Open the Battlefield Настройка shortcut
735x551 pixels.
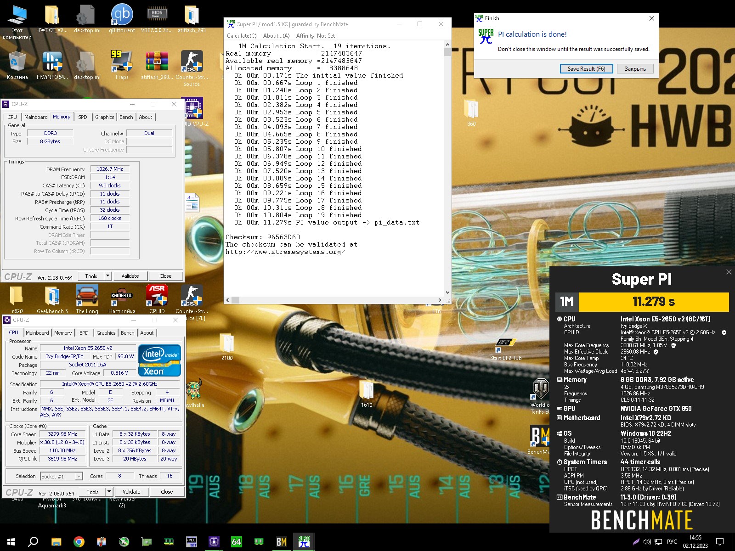(x=122, y=299)
